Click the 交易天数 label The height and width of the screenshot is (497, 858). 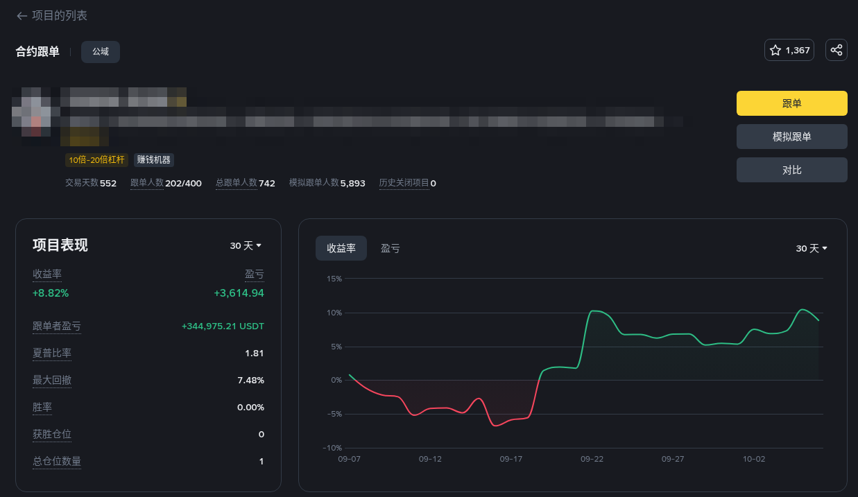coord(82,183)
